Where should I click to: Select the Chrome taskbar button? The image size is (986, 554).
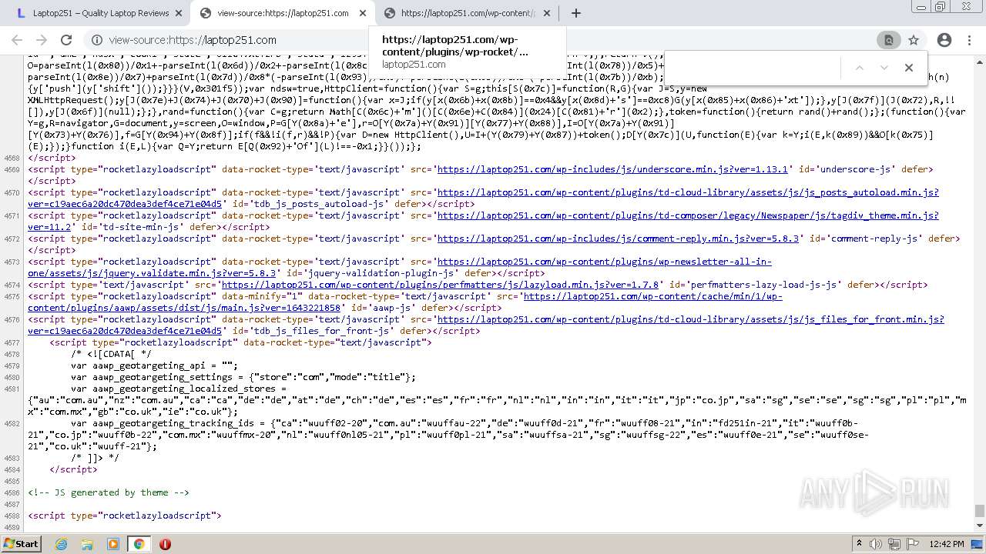click(x=139, y=544)
